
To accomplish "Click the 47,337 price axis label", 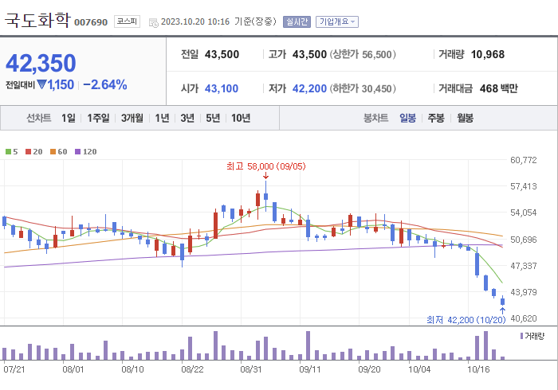I will point(524,266).
